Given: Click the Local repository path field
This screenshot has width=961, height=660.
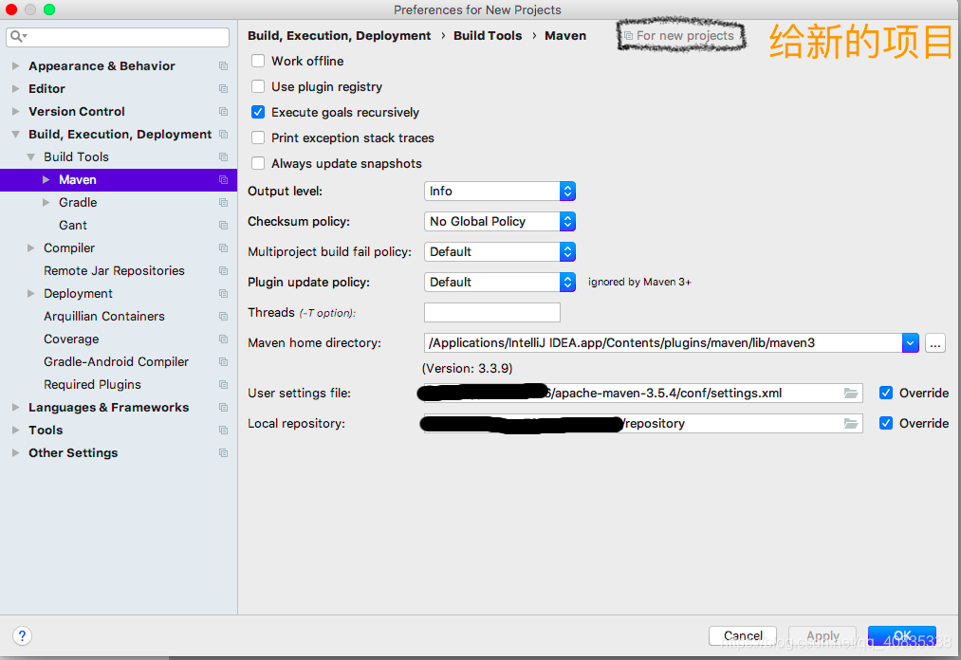Looking at the screenshot, I should coord(643,424).
